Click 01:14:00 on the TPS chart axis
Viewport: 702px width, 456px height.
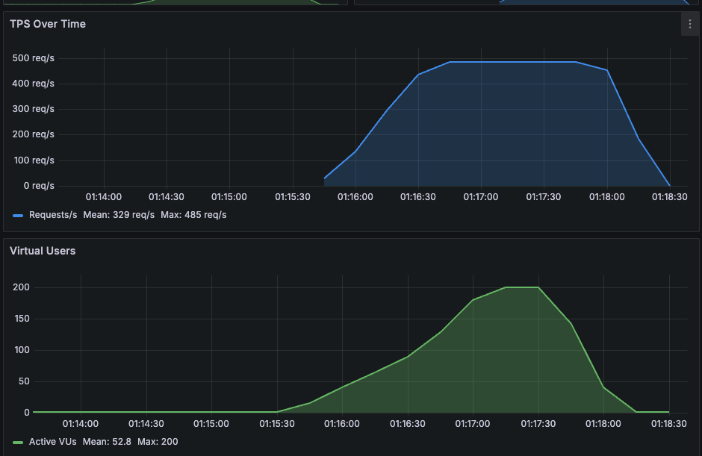pos(104,197)
